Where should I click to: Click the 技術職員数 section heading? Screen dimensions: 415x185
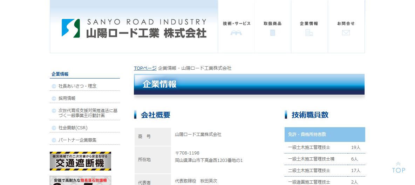coord(310,115)
